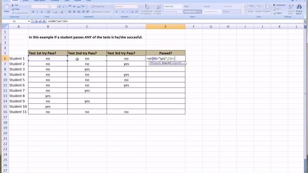308x173 pixels.
Task: Center text horizontally in the cell
Action: point(74,12)
